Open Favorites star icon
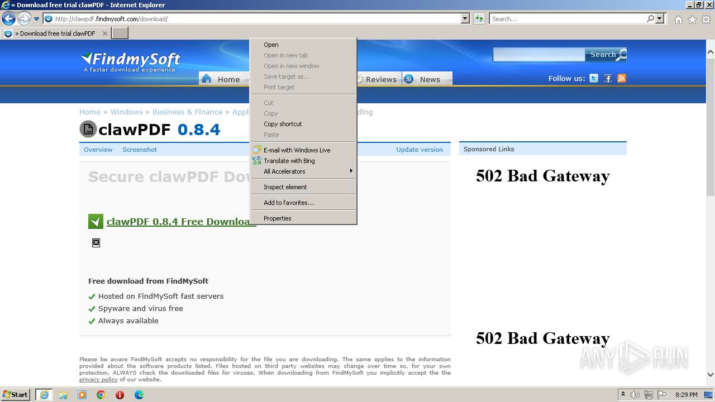The height and width of the screenshot is (402, 715). click(692, 20)
